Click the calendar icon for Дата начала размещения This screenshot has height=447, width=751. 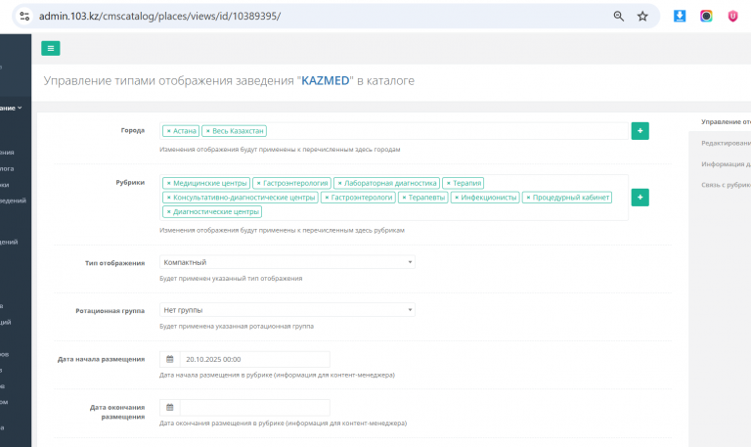[x=169, y=359]
